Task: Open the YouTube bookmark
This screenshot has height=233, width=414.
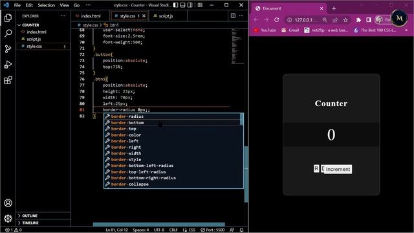Action: (265, 30)
